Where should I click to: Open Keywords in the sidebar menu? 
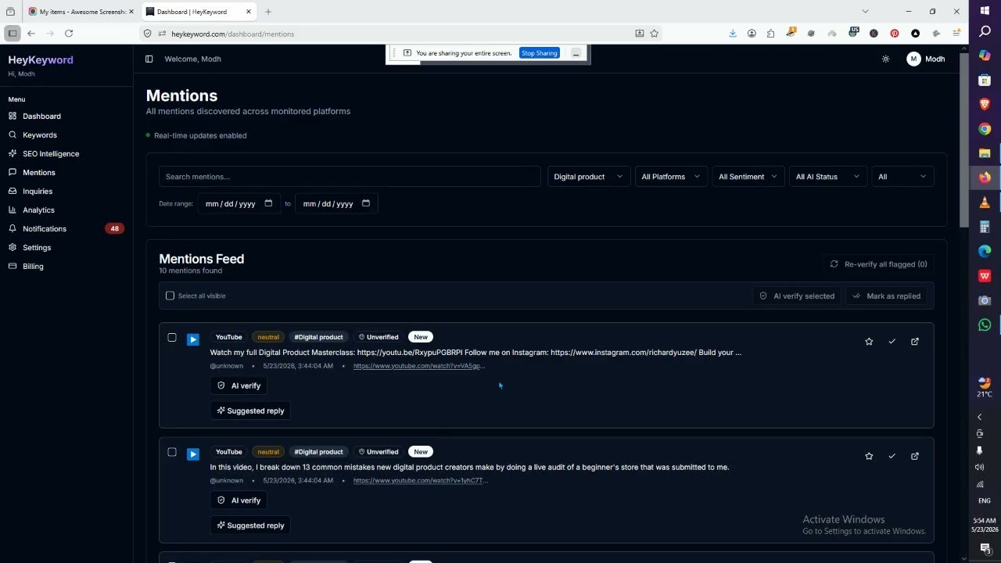40,134
